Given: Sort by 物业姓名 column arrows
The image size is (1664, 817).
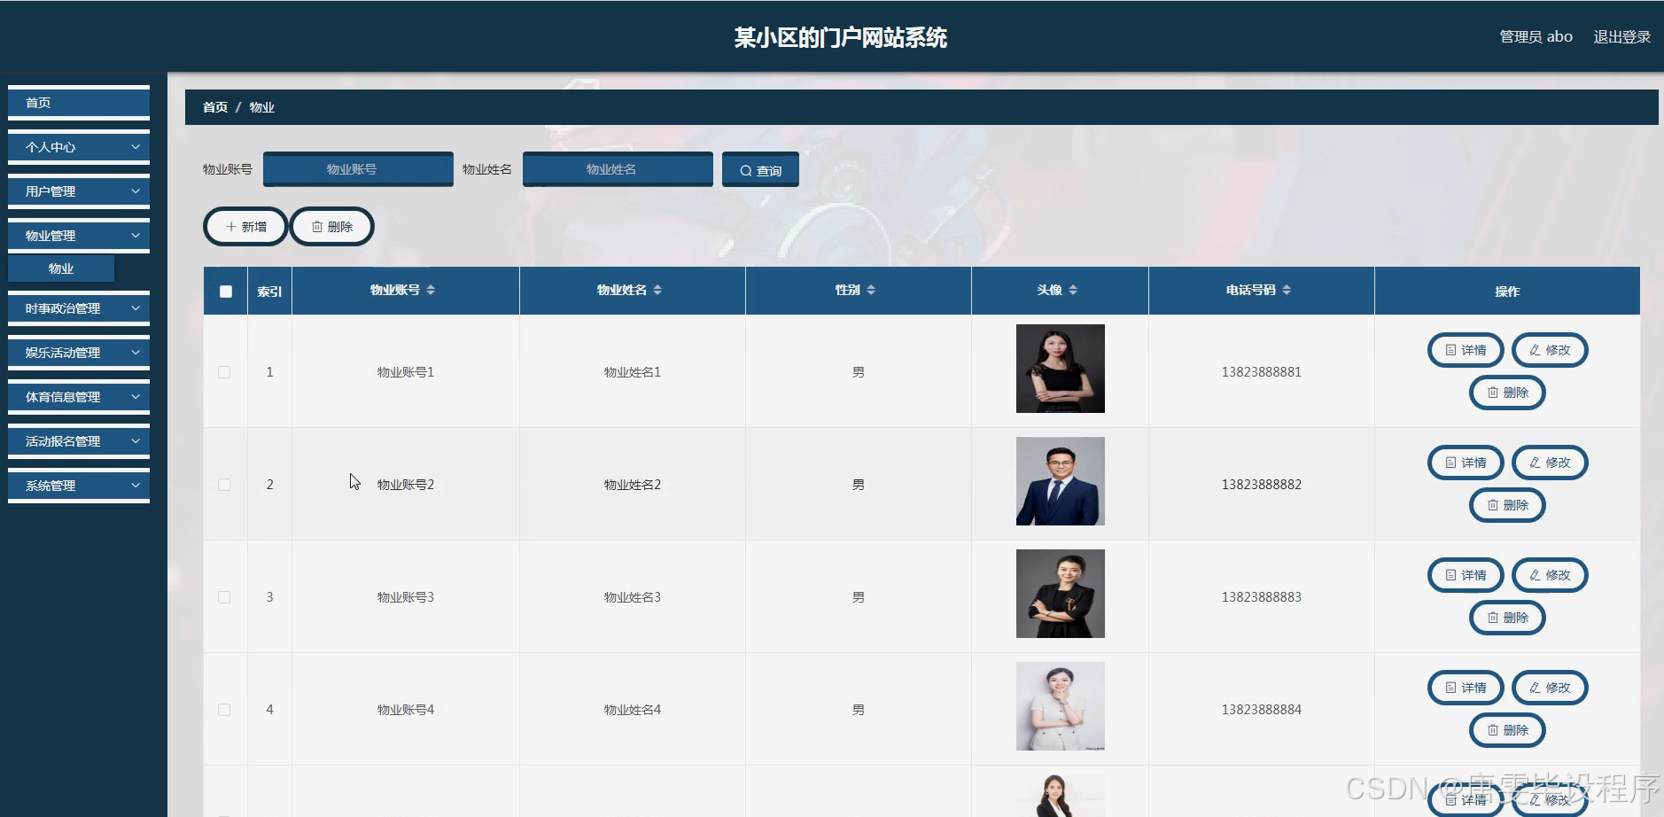Looking at the screenshot, I should point(657,290).
